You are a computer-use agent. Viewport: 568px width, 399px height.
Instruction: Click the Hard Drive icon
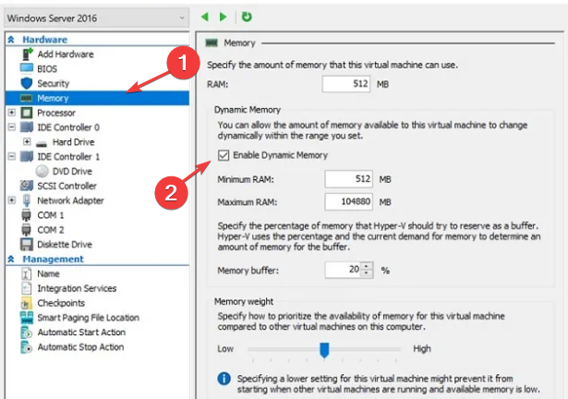coord(42,144)
